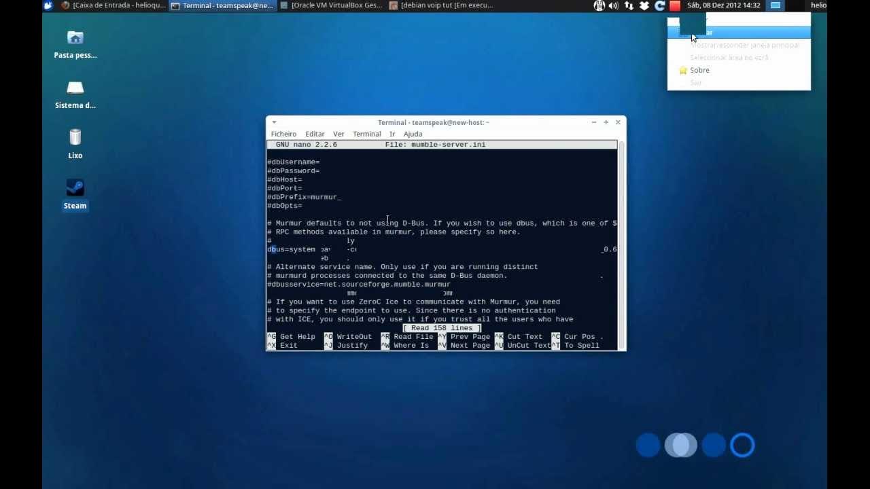The height and width of the screenshot is (489, 870).
Task: Click ^T To Spell nano shortcut
Action: [576, 346]
